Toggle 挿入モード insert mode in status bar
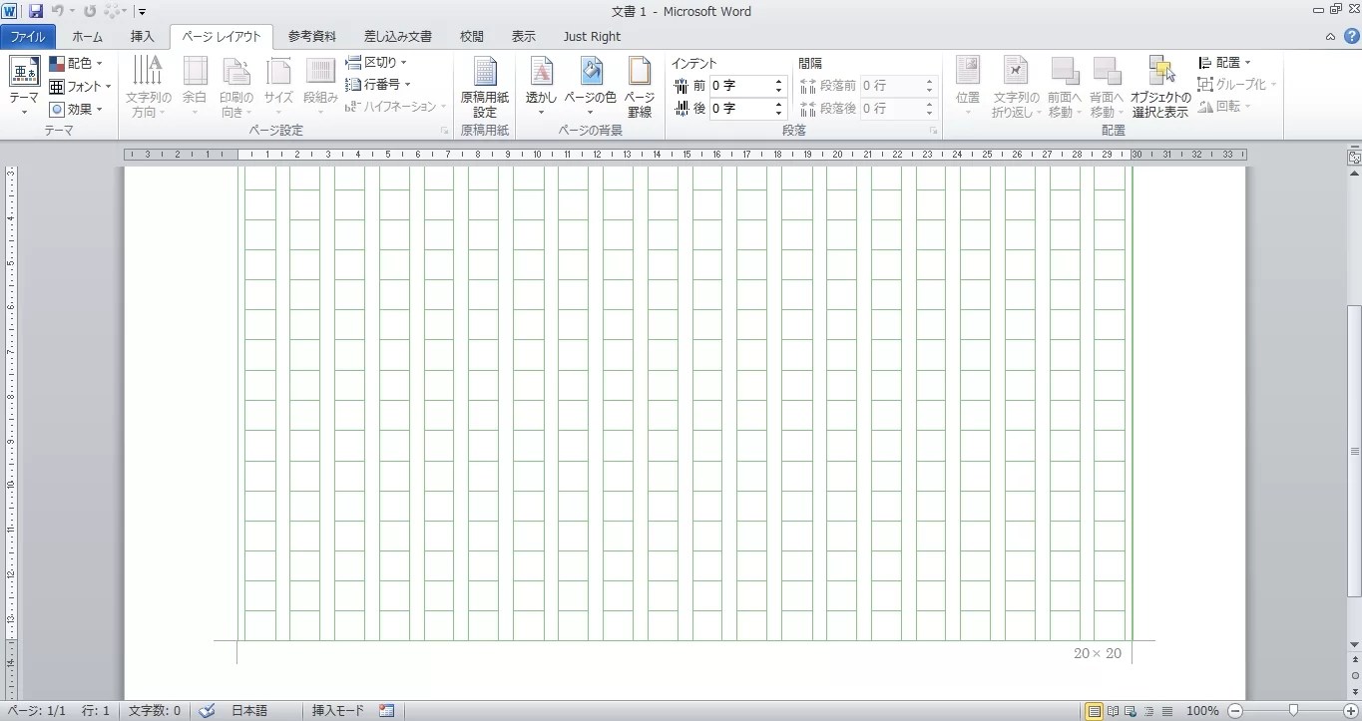The height and width of the screenshot is (721, 1362). (338, 711)
